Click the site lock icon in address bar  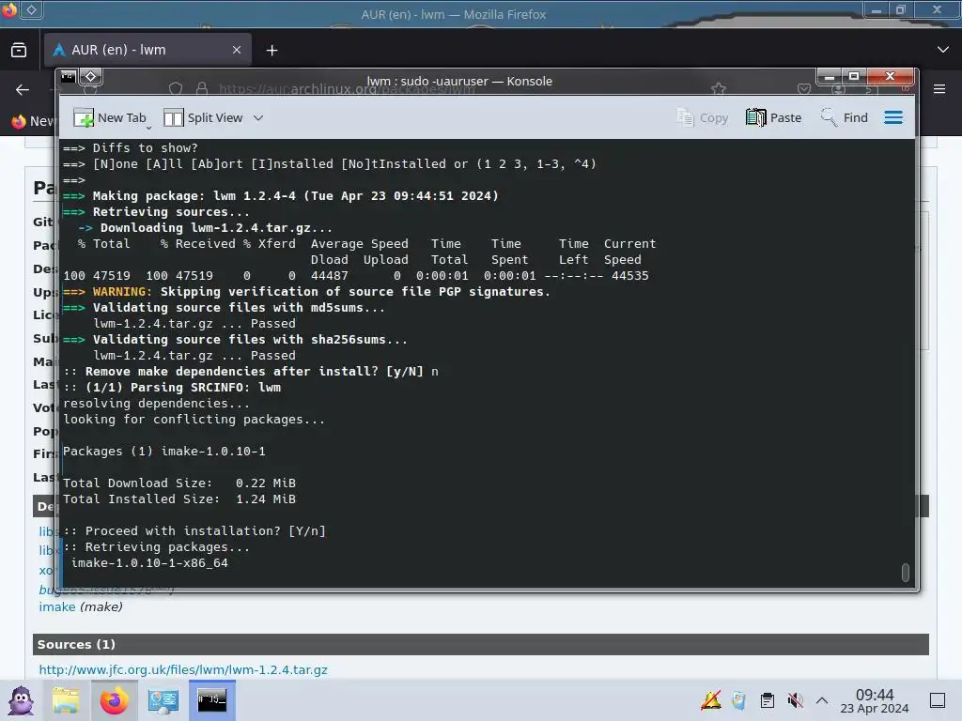(x=202, y=89)
